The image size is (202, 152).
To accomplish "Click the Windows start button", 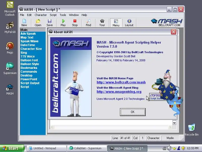I will pos(12,148).
